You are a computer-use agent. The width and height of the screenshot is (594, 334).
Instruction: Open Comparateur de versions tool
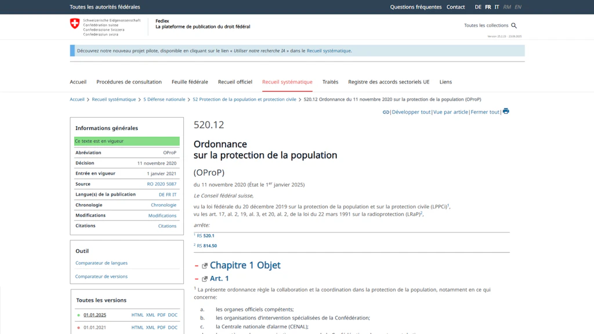101,277
